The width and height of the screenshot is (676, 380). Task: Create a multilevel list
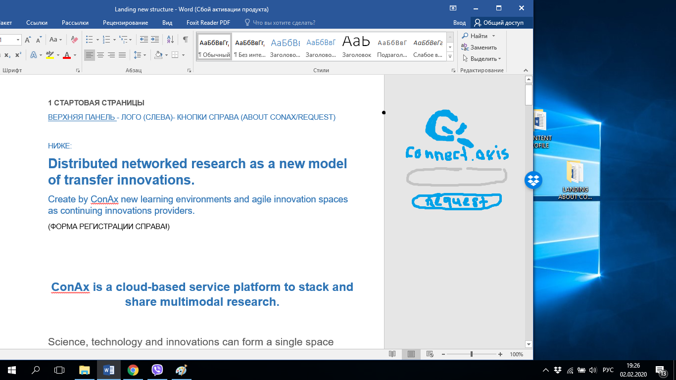(x=124, y=40)
